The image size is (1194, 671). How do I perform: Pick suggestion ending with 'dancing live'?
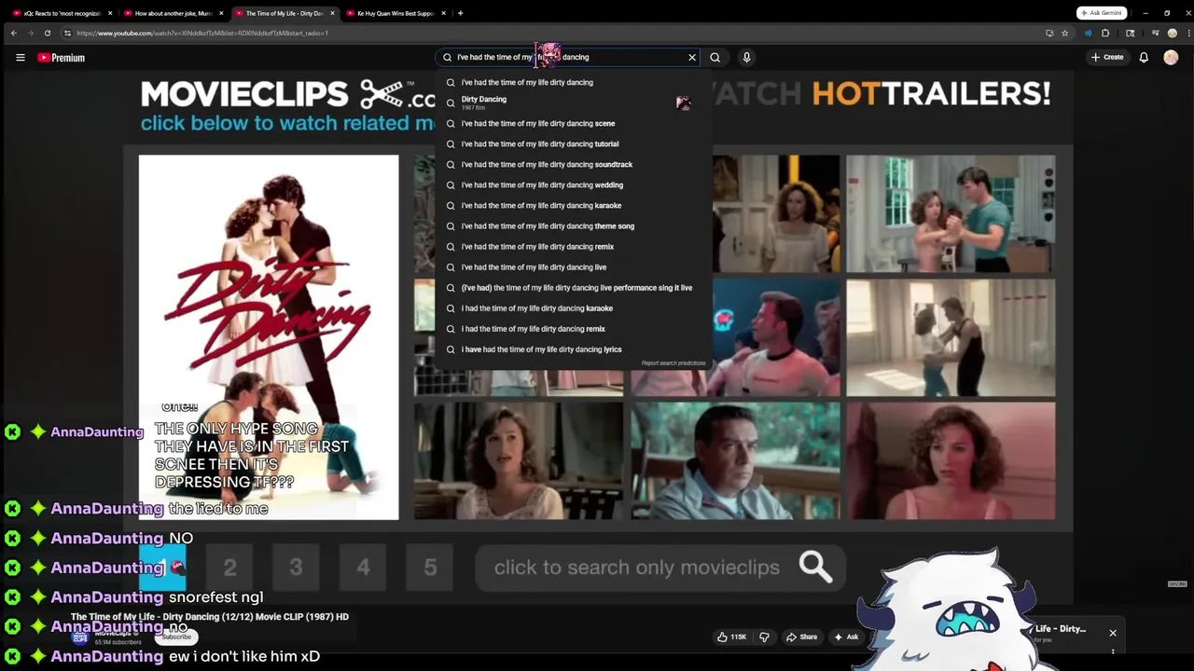[573, 267]
